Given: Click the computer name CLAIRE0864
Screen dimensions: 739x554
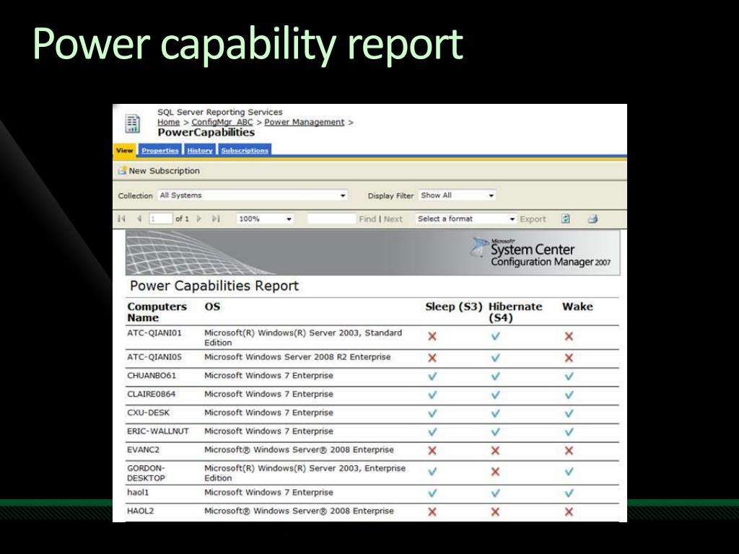Looking at the screenshot, I should pos(152,395).
